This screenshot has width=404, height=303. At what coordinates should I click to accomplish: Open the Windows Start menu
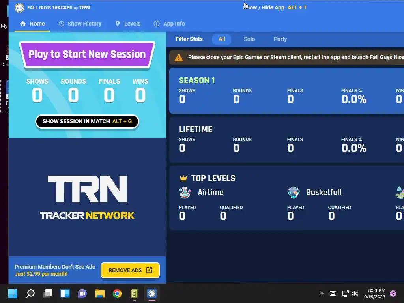[13, 294]
